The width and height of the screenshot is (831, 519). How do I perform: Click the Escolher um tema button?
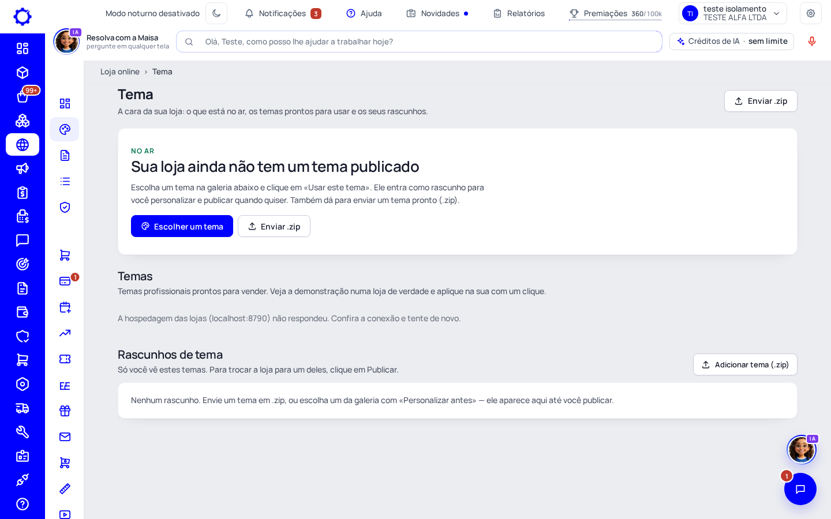point(182,226)
